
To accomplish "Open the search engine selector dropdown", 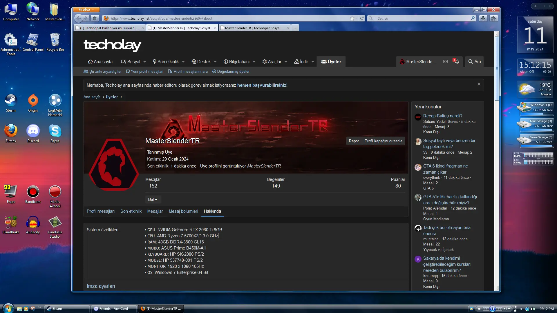I will pos(372,18).
